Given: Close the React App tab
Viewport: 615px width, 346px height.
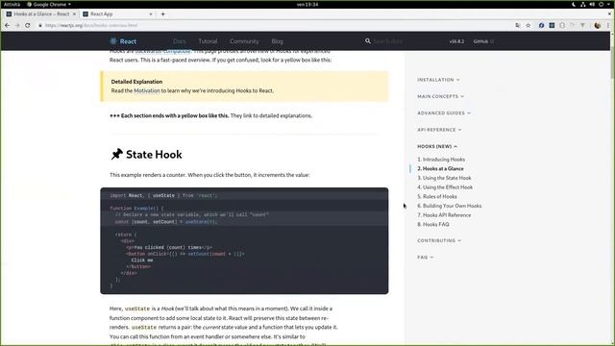Looking at the screenshot, I should point(151,13).
